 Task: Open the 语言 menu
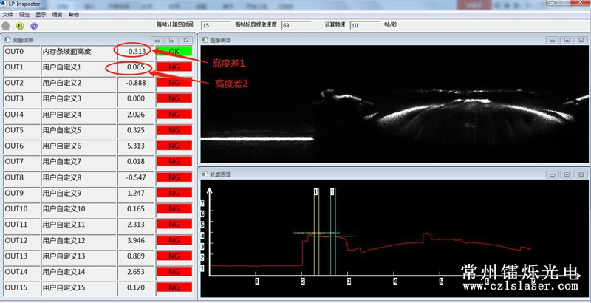click(57, 14)
